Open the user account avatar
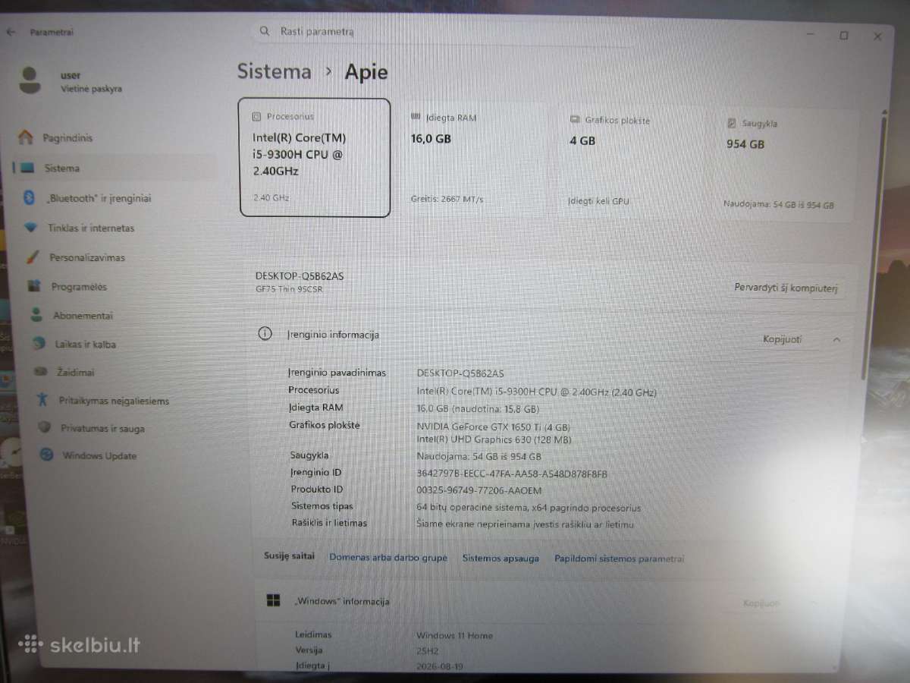The height and width of the screenshot is (683, 910). click(30, 80)
